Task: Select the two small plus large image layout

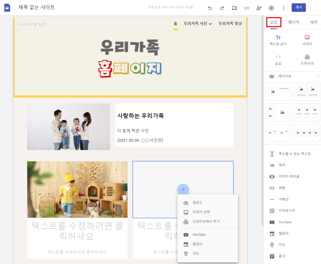Action: coord(279,112)
